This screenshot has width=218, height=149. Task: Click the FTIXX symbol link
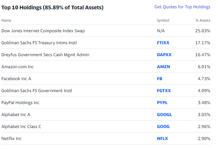(163, 43)
